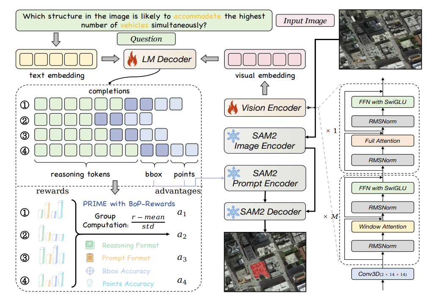439x297 pixels.
Task: Click the Points Accuracy location pin icon
Action: [90, 283]
